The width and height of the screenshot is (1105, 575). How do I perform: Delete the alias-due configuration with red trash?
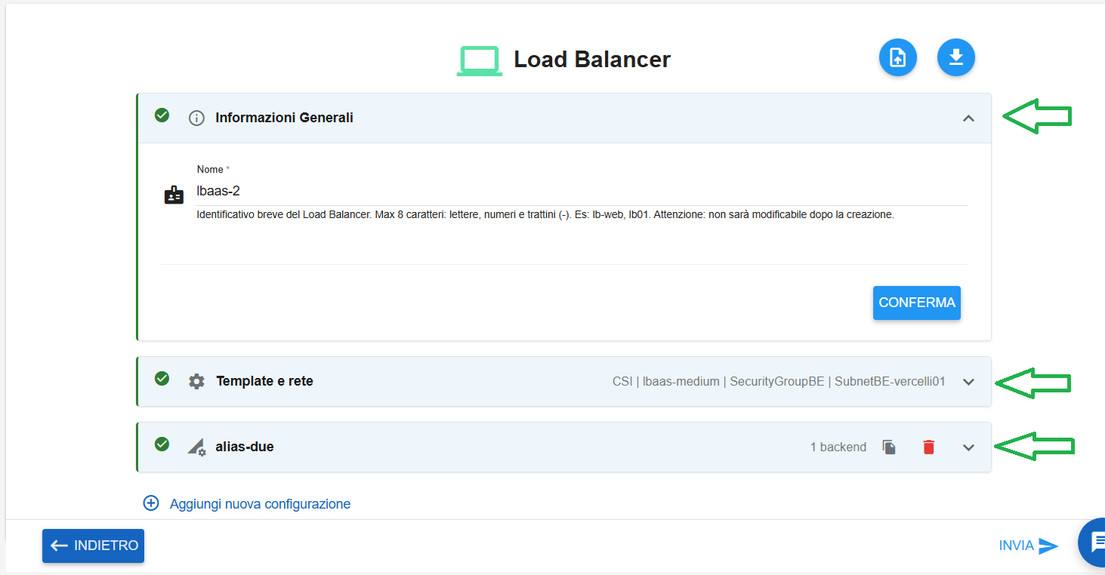point(929,447)
